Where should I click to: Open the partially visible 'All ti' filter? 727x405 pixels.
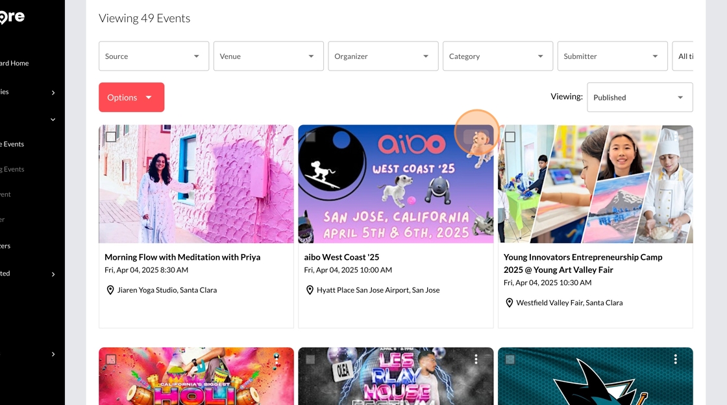[683, 56]
